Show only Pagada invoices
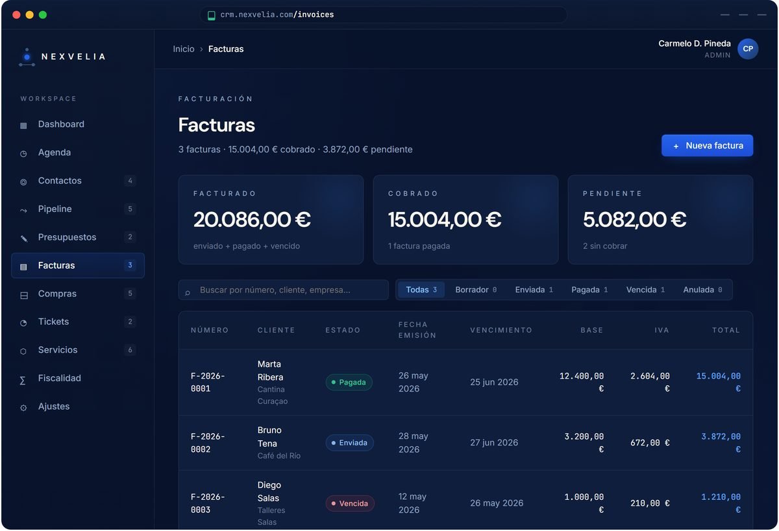The width and height of the screenshot is (779, 531). coord(589,290)
